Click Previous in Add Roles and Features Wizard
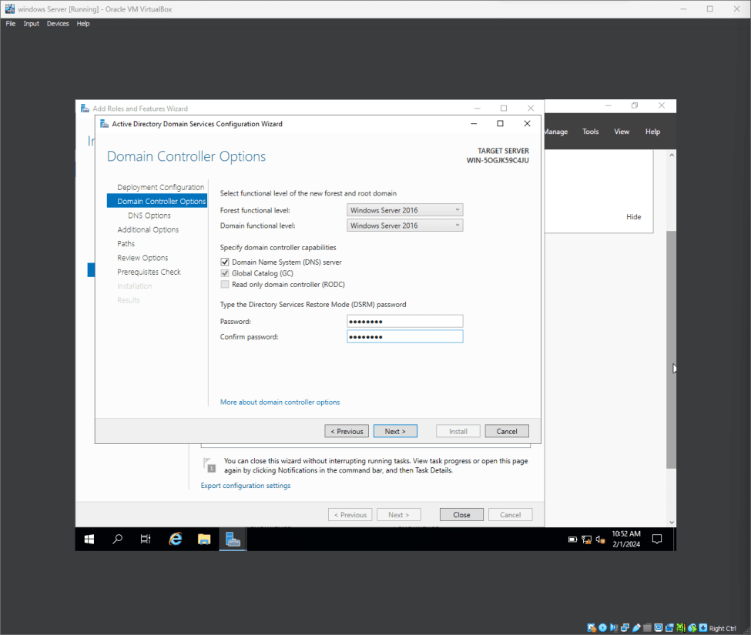Screen dimensions: 751x635 pyautogui.click(x=350, y=515)
